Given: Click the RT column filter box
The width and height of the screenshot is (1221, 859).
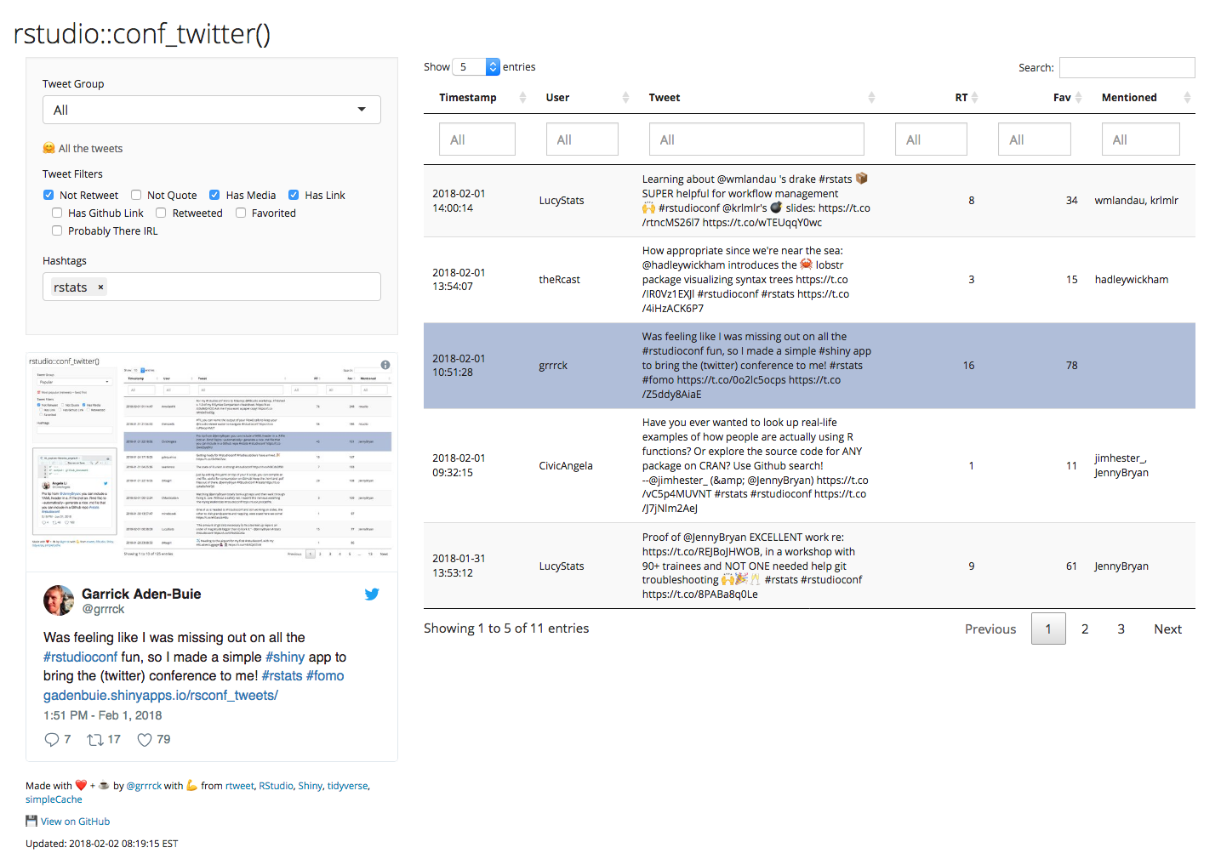Looking at the screenshot, I should point(931,139).
